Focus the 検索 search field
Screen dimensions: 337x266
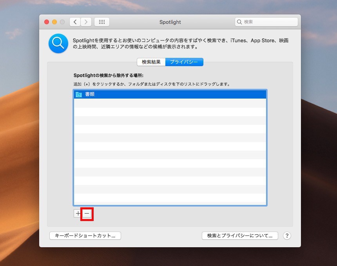[266, 22]
